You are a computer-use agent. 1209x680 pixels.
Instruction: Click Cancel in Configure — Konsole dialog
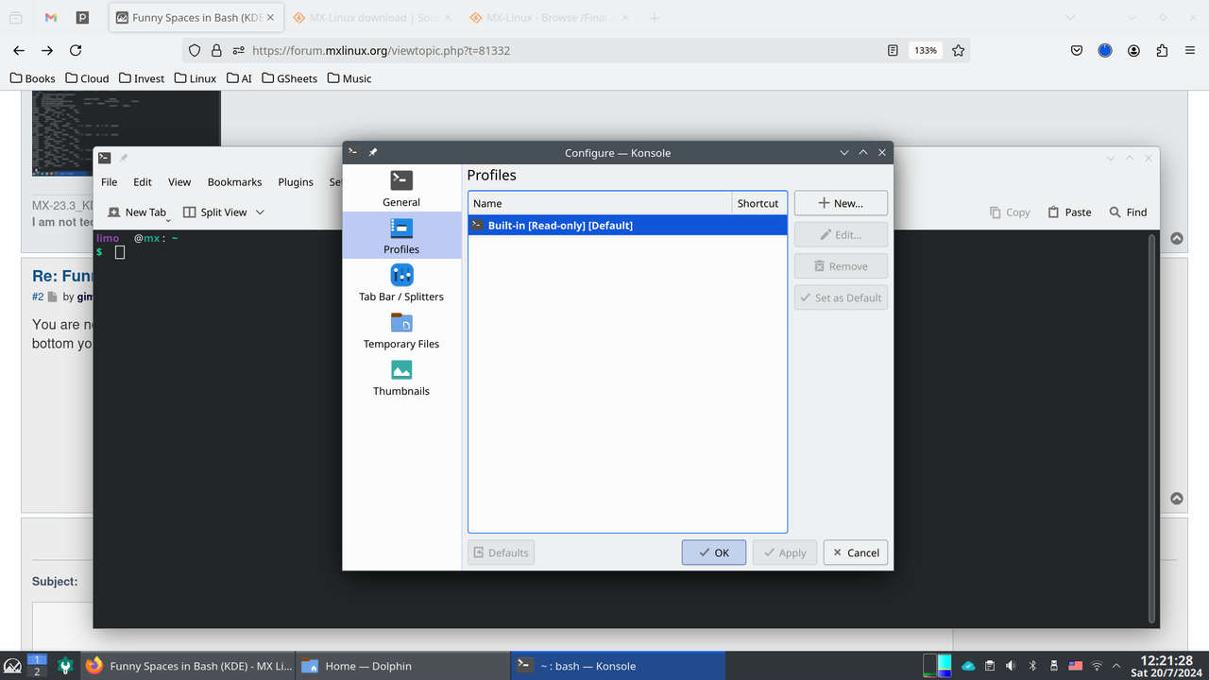[x=856, y=552]
